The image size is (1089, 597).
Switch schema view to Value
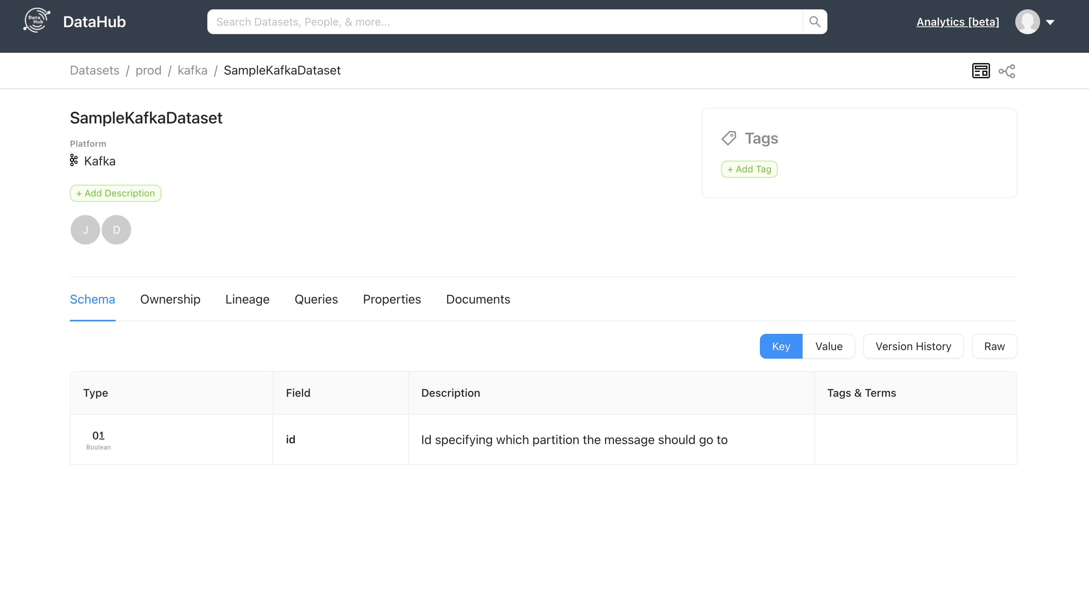[828, 346]
